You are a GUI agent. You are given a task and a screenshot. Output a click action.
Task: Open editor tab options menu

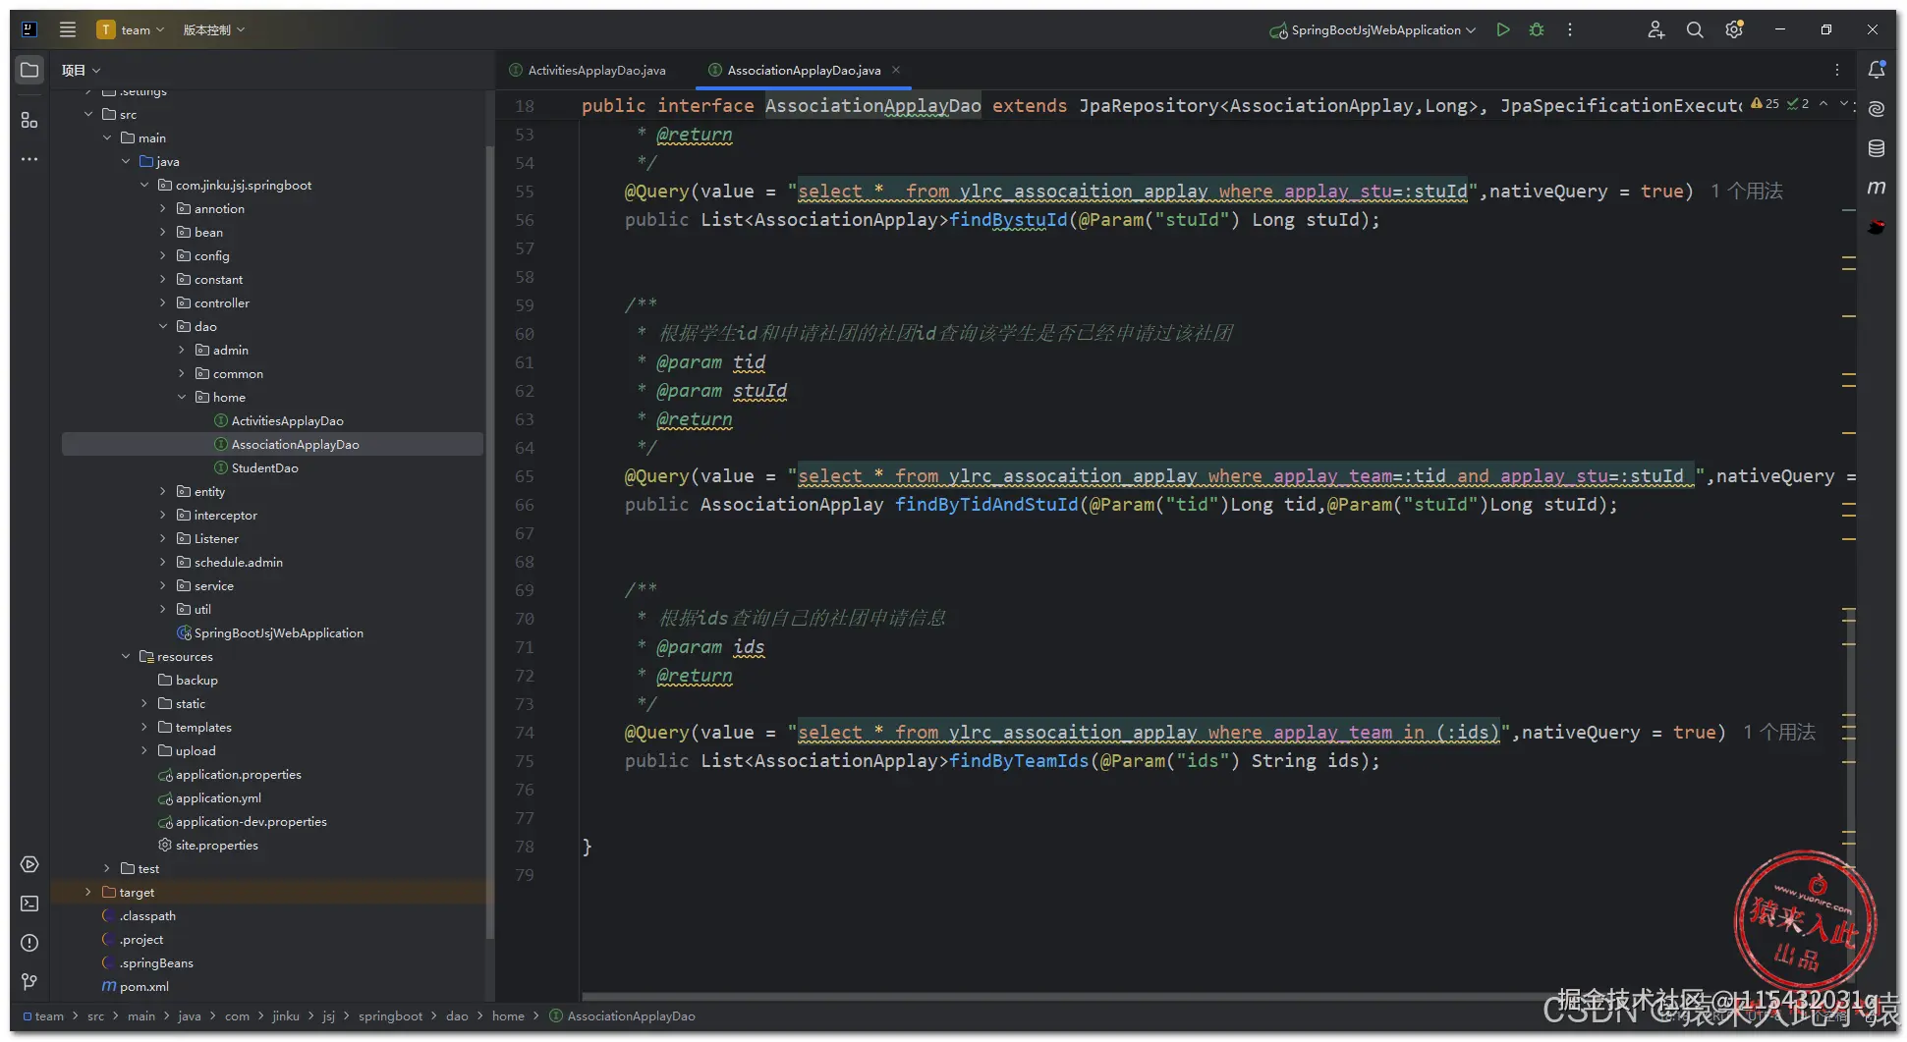click(1837, 70)
